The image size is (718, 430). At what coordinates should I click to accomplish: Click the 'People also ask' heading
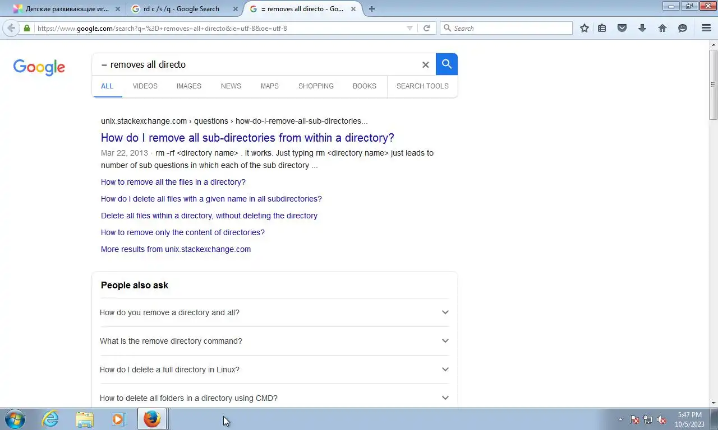point(135,285)
